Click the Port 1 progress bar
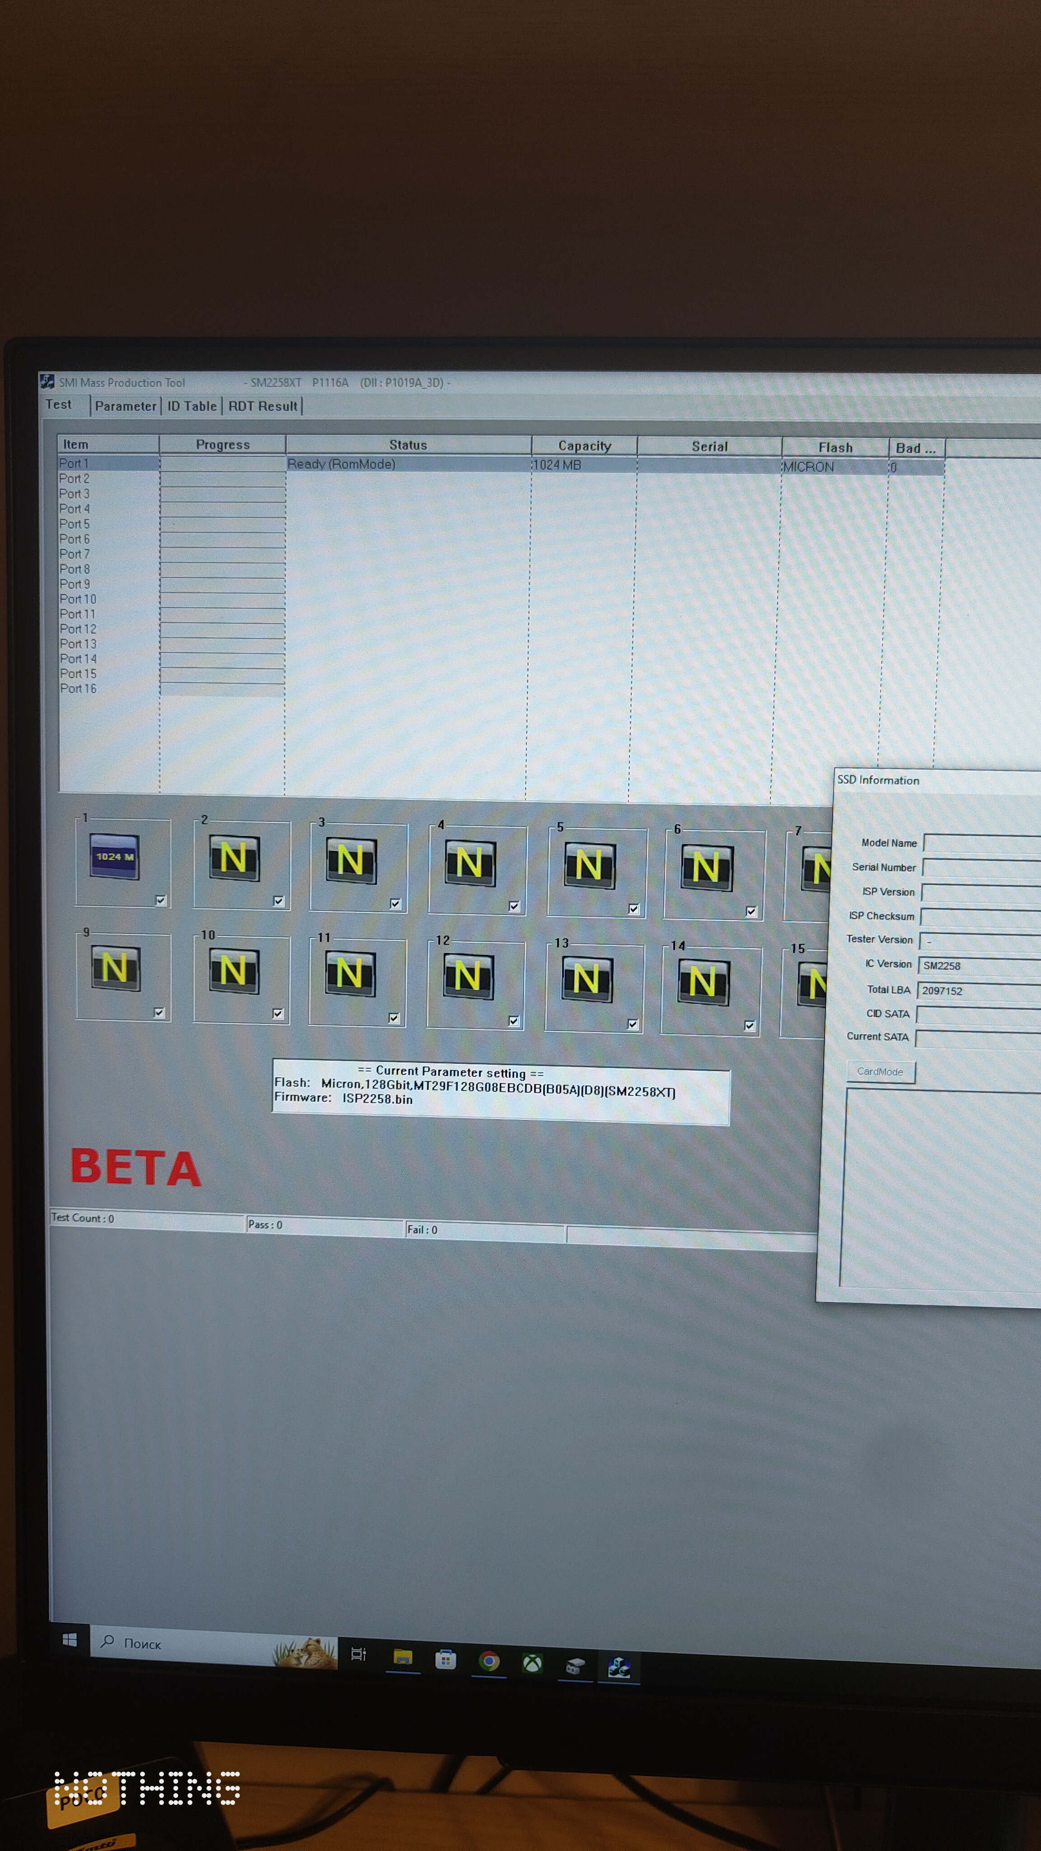1041x1851 pixels. pos(223,464)
